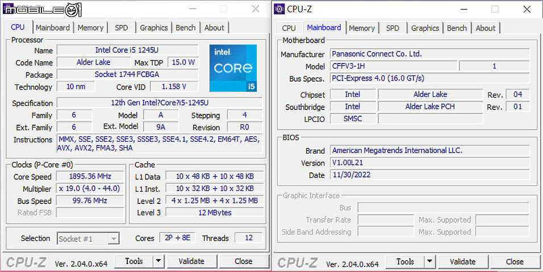Click CPU-Z app icon in right window title bar
The height and width of the screenshot is (272, 543).
pos(279,9)
